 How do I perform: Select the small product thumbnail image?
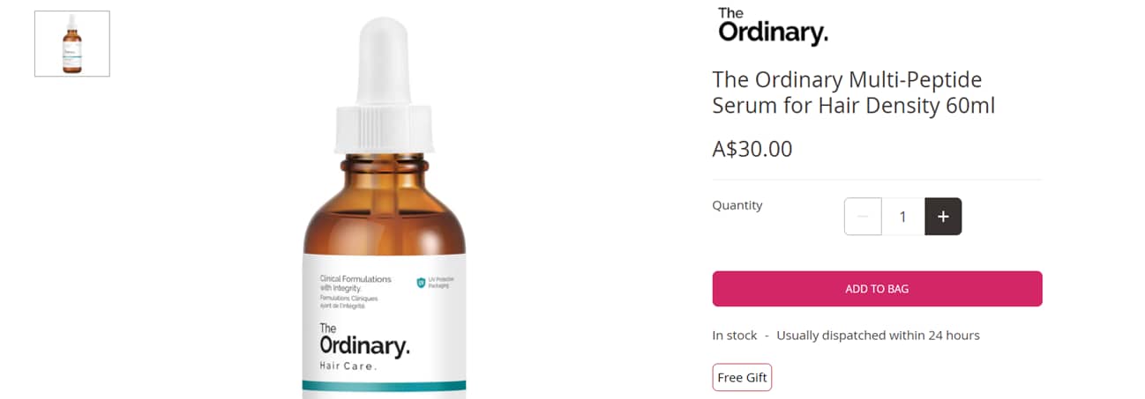pyautogui.click(x=72, y=43)
